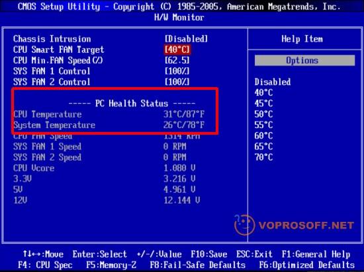Image resolution: width=364 pixels, height=272 pixels.
Task: Toggle Chassis Intrusion Disabled value
Action: tap(186, 39)
